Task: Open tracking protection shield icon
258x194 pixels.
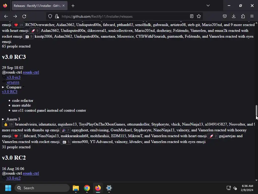Action: coord(50,16)
